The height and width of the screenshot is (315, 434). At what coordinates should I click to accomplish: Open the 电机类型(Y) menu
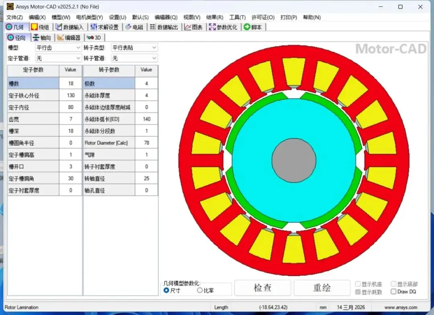(x=89, y=17)
